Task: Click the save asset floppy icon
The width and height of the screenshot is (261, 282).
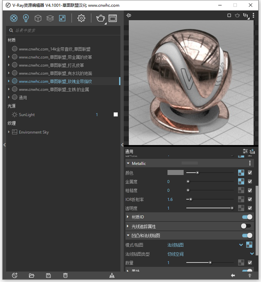Action: [48, 275]
